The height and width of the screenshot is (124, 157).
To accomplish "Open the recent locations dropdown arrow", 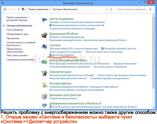I will click(14, 9).
